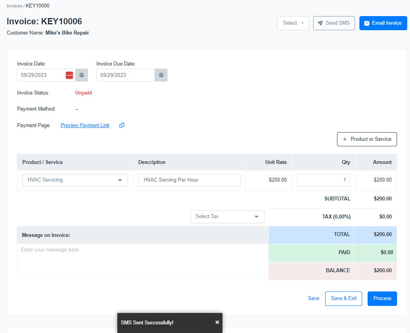The image size is (410, 333).
Task: Click the Unit Rate value $200.00
Action: [278, 180]
